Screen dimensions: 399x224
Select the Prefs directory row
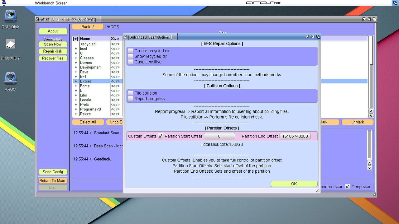[x=98, y=105]
